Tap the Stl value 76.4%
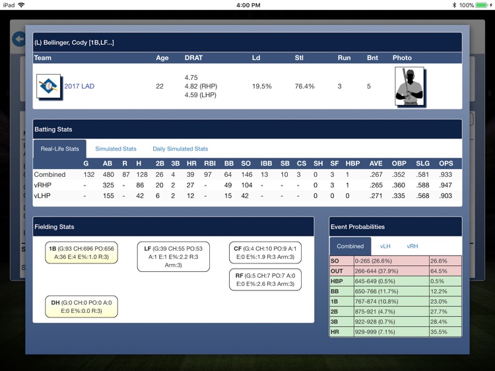Screen dimensions: 495x371 pos(305,86)
